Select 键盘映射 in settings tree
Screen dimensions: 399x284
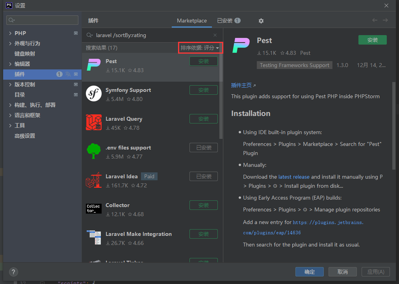25,54
